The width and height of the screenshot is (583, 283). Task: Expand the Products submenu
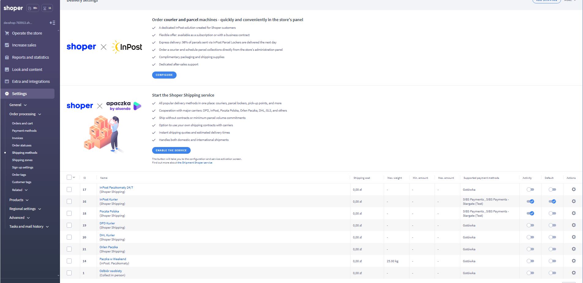point(19,200)
